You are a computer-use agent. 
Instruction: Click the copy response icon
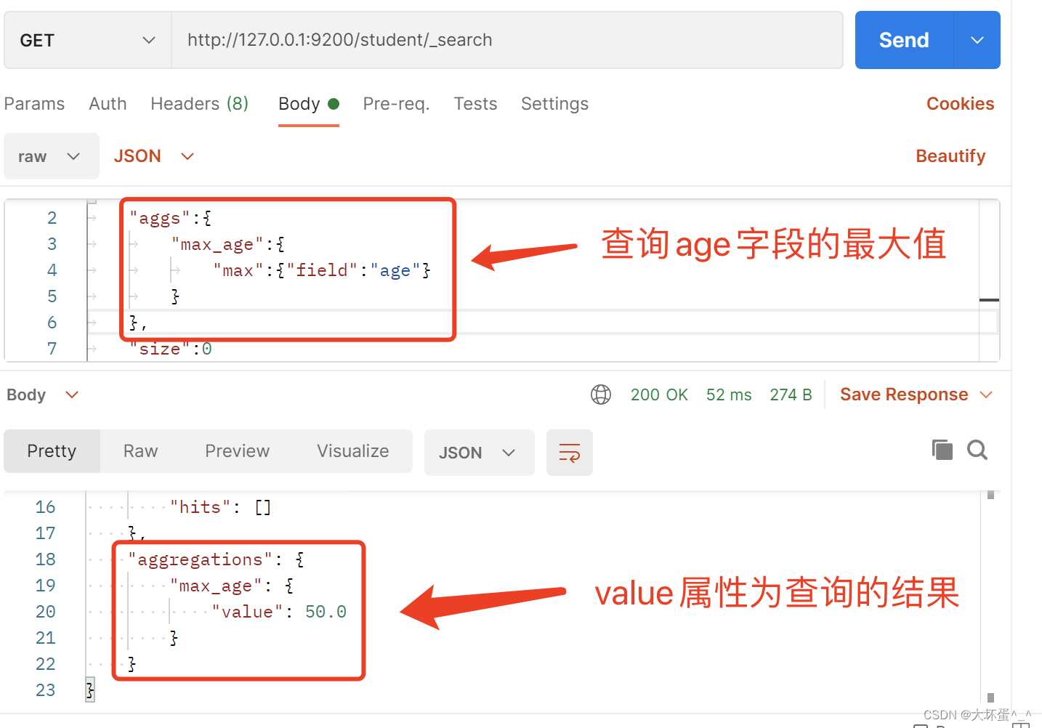[x=942, y=450]
